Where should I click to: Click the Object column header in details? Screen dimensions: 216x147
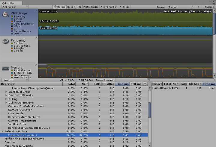pos(157,84)
